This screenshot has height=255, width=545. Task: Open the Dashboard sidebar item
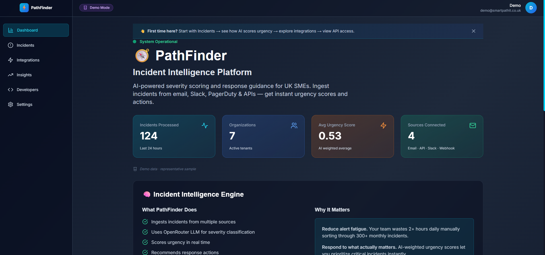pyautogui.click(x=36, y=30)
